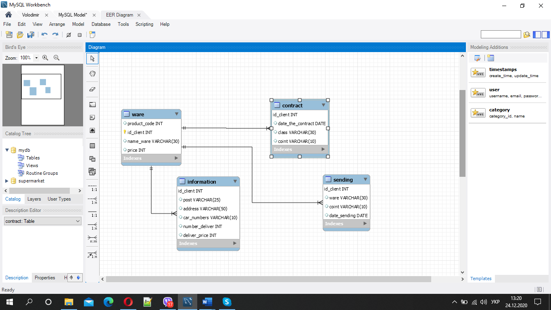Viewport: 551px width, 310px height.
Task: Click the Open Model folder icon
Action: (20, 35)
